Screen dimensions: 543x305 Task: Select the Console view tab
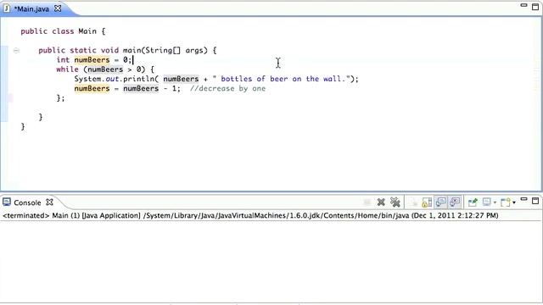(x=27, y=202)
